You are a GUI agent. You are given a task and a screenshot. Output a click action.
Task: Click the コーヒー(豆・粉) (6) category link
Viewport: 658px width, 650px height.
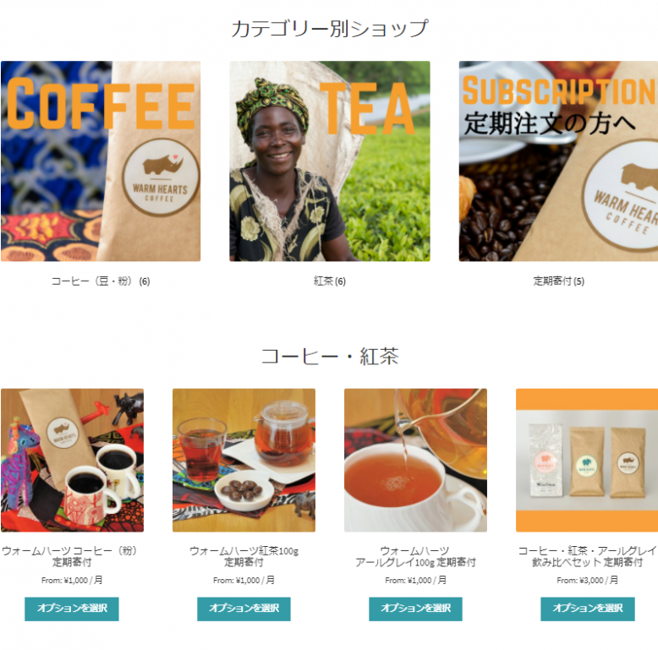click(x=101, y=281)
